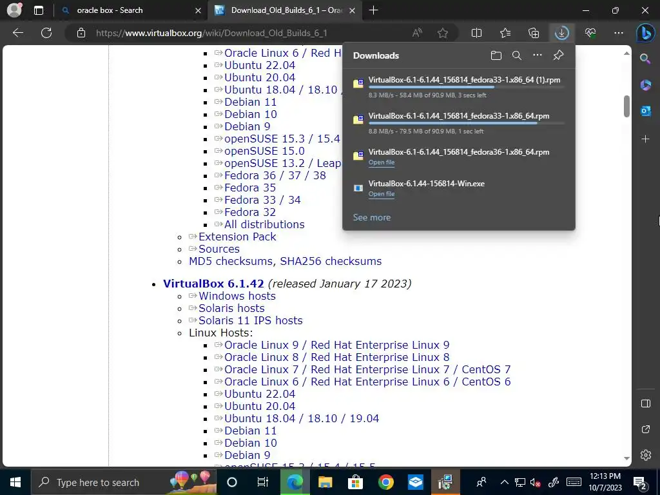Launch Bing Copilot sidebar button

(646, 33)
